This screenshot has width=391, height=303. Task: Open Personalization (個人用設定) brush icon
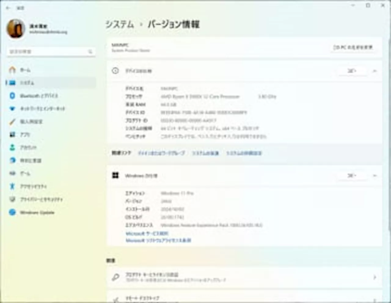pos(12,122)
